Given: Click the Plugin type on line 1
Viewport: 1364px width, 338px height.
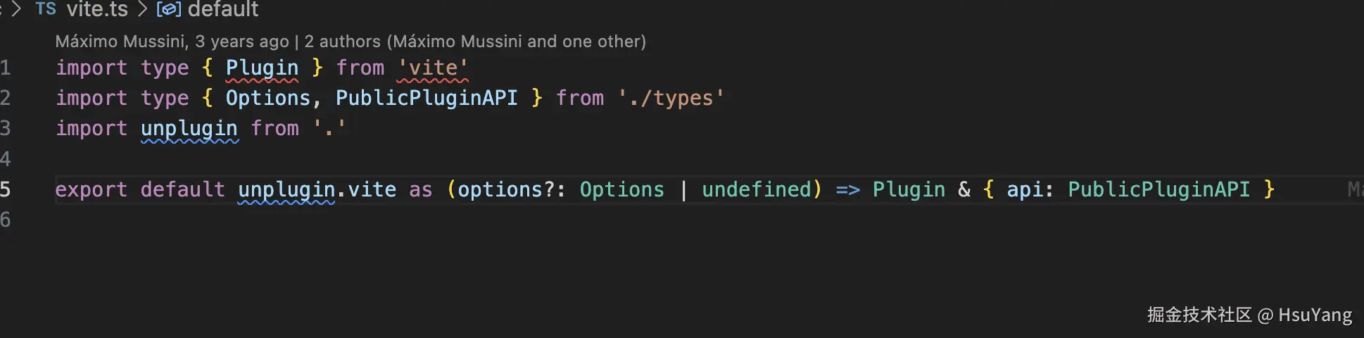Looking at the screenshot, I should 262,68.
